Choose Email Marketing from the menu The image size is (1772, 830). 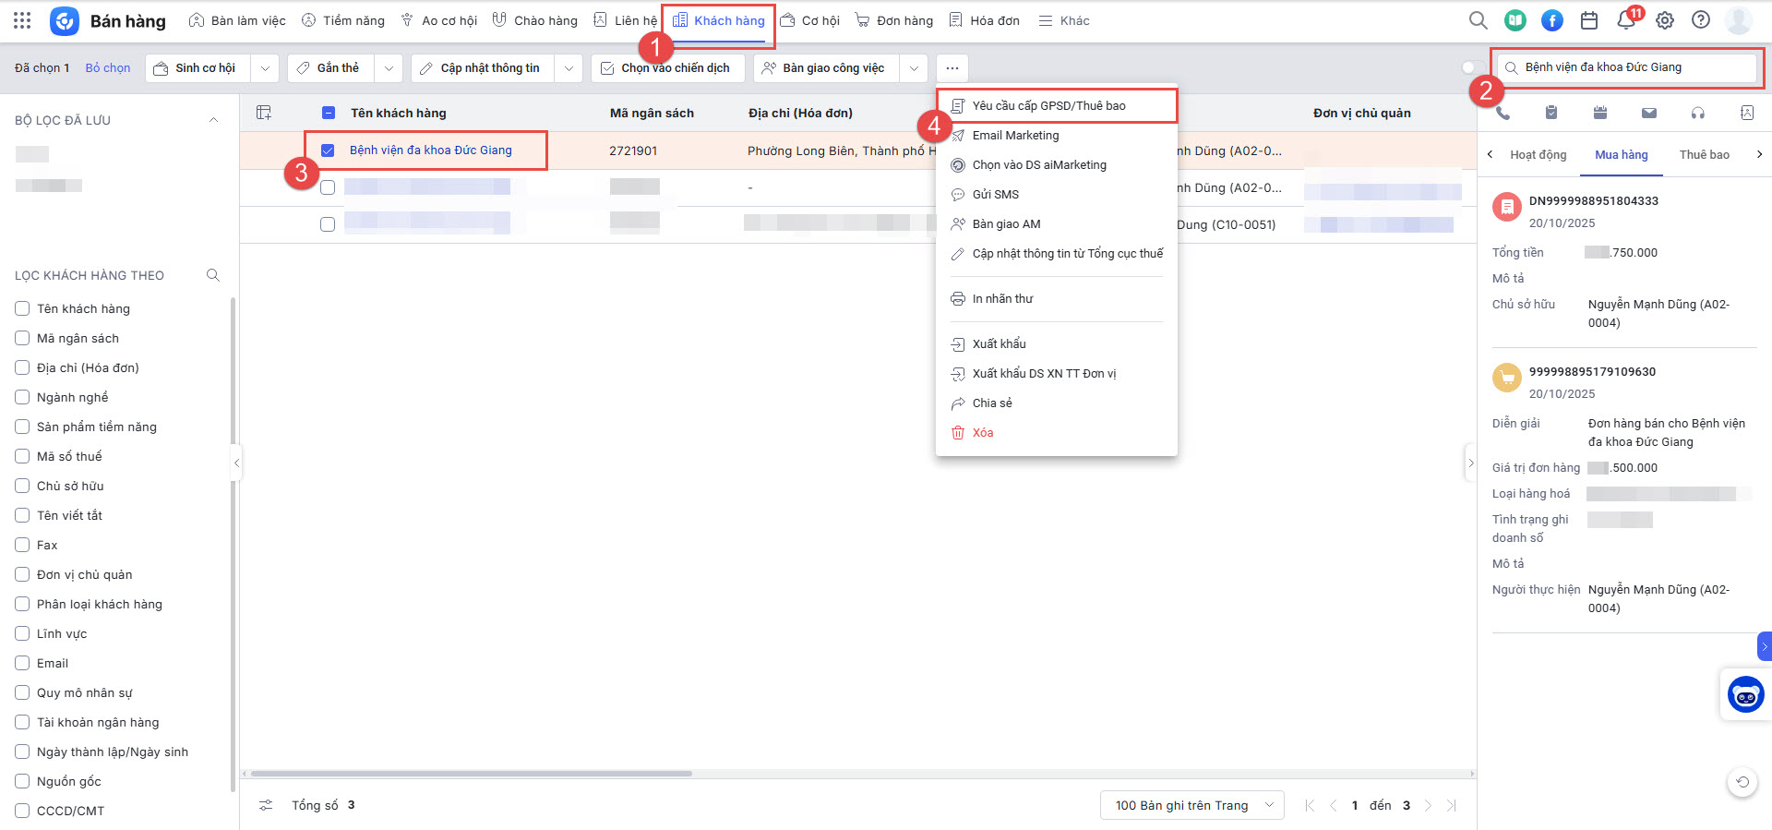coord(1057,135)
